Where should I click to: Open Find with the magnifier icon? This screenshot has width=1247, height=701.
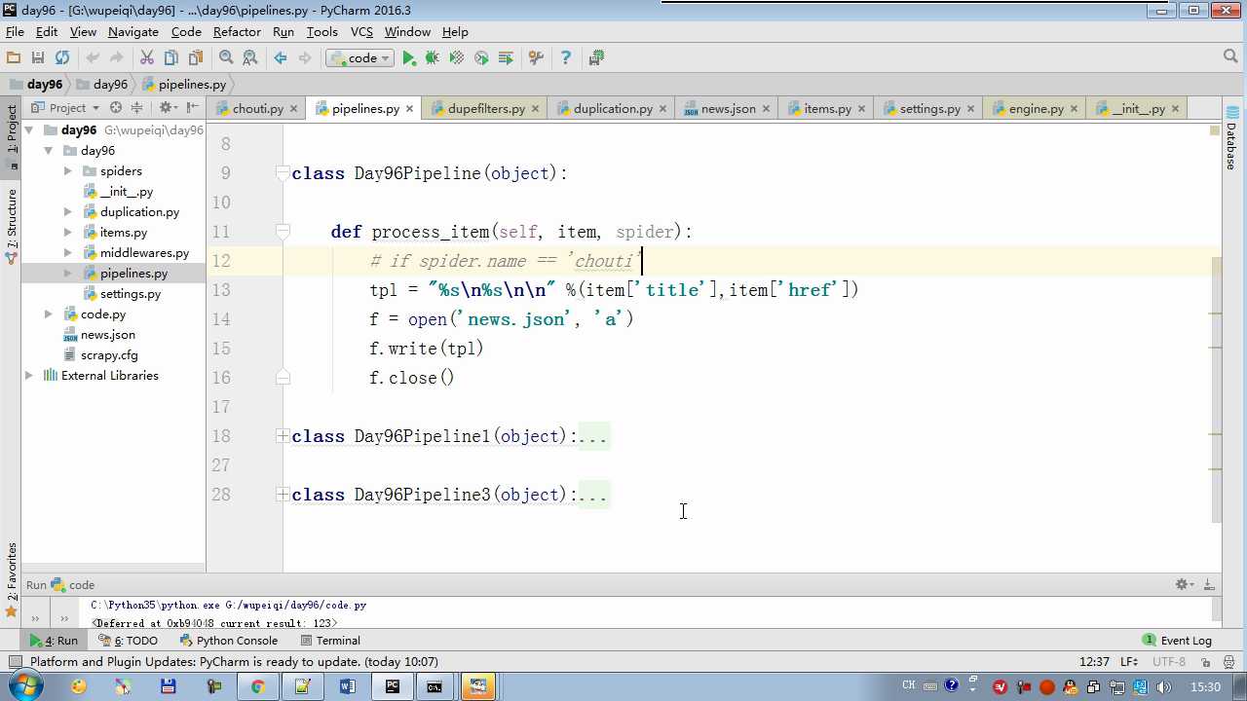pos(227,58)
